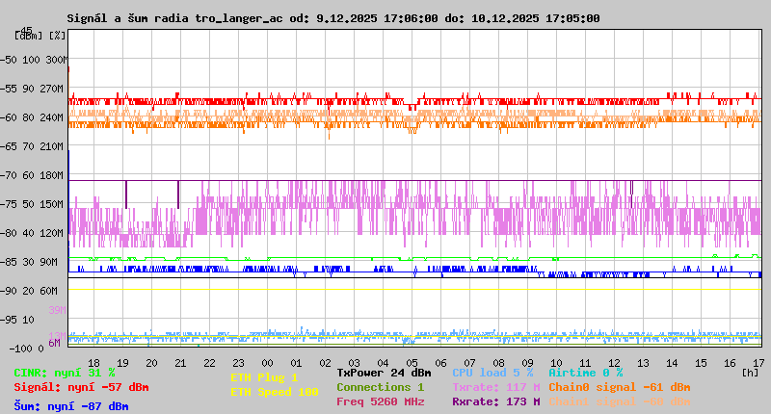Click the '-70 60 180M' axis label
This screenshot has height=414, width=771.
click(32, 175)
